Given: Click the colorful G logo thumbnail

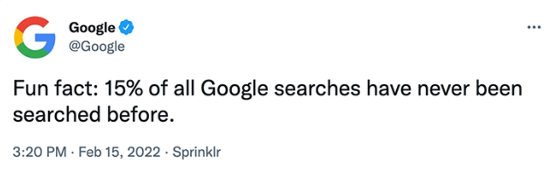Looking at the screenshot, I should click(35, 37).
